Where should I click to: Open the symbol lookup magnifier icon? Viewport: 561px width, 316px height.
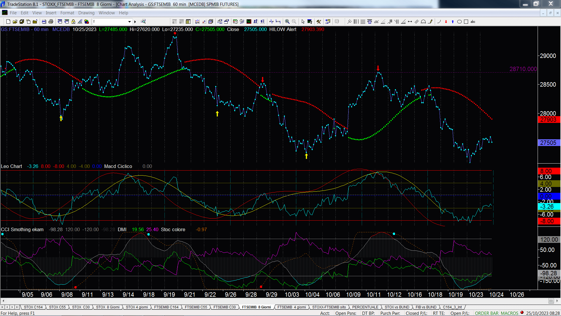(x=143, y=21)
